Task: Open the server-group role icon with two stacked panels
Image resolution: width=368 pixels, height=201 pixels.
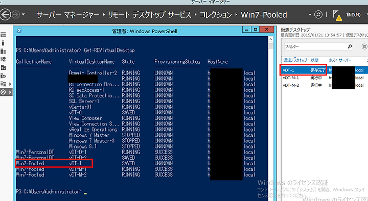Action: click(3, 68)
